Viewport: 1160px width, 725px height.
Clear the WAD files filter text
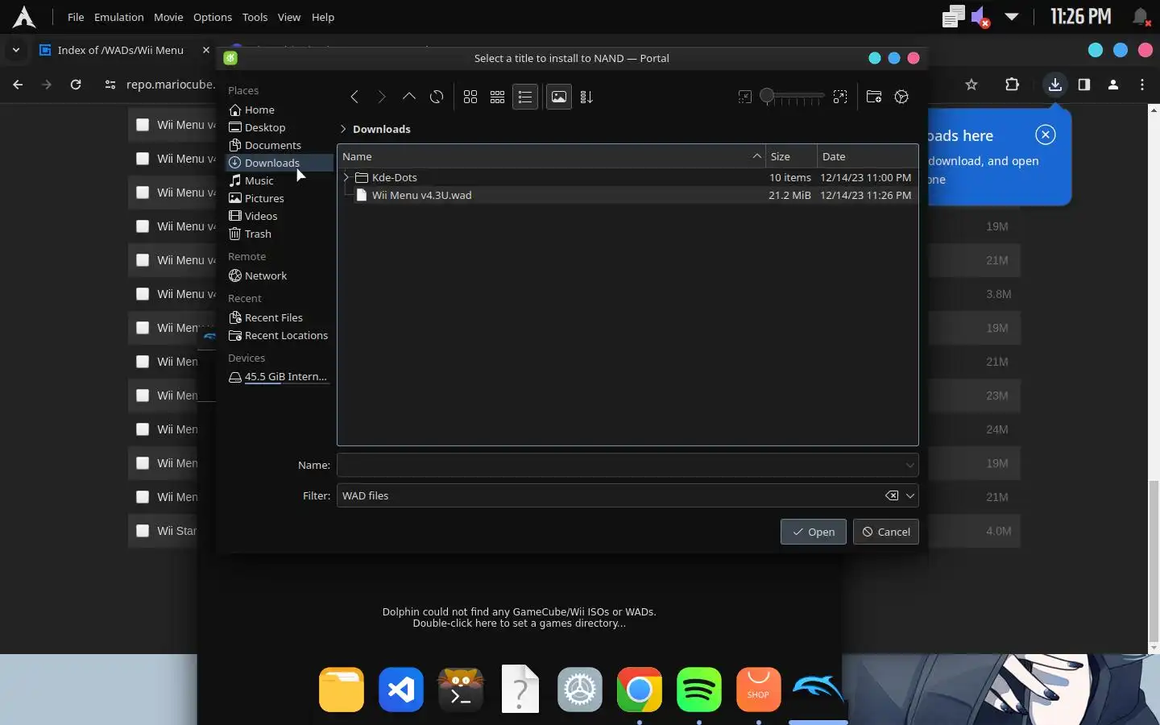pos(892,495)
